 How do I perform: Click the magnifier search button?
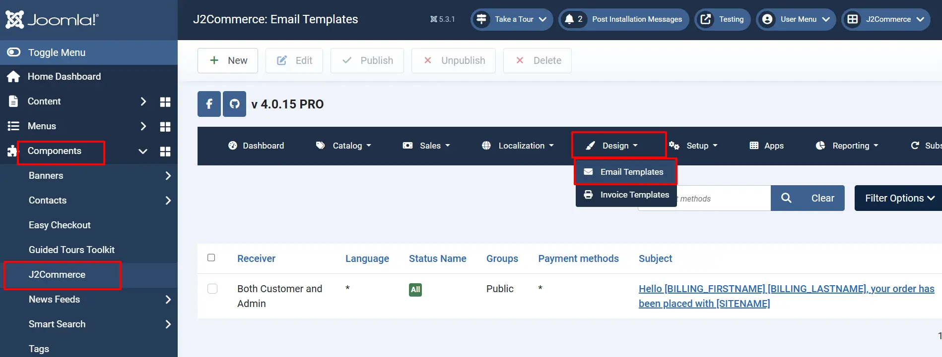point(786,198)
